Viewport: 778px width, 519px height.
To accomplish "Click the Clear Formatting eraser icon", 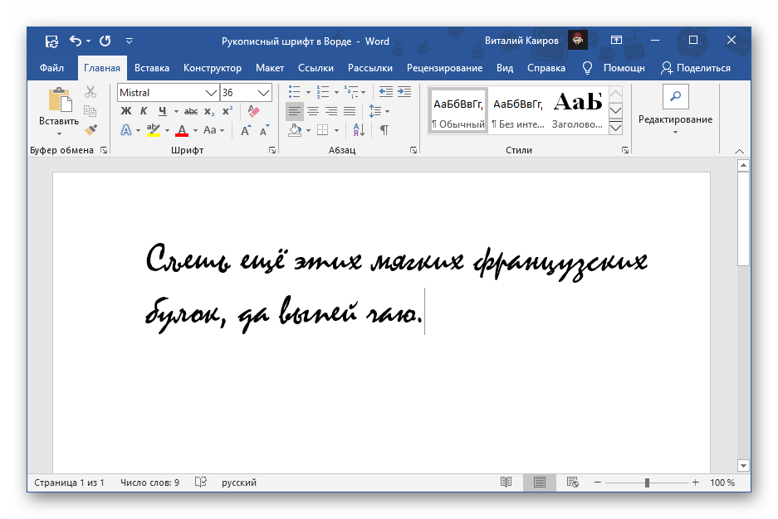I will 254,111.
